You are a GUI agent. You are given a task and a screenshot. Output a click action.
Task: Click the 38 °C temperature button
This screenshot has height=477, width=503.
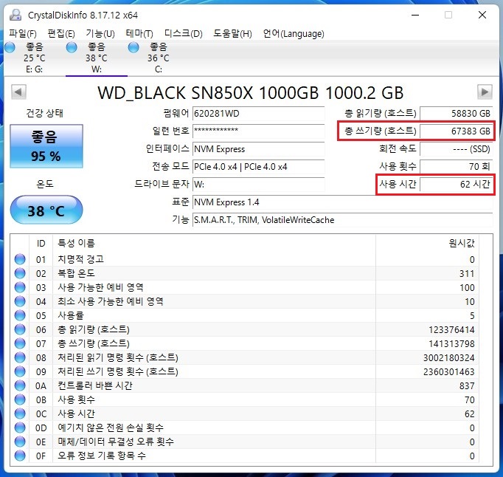(46, 210)
